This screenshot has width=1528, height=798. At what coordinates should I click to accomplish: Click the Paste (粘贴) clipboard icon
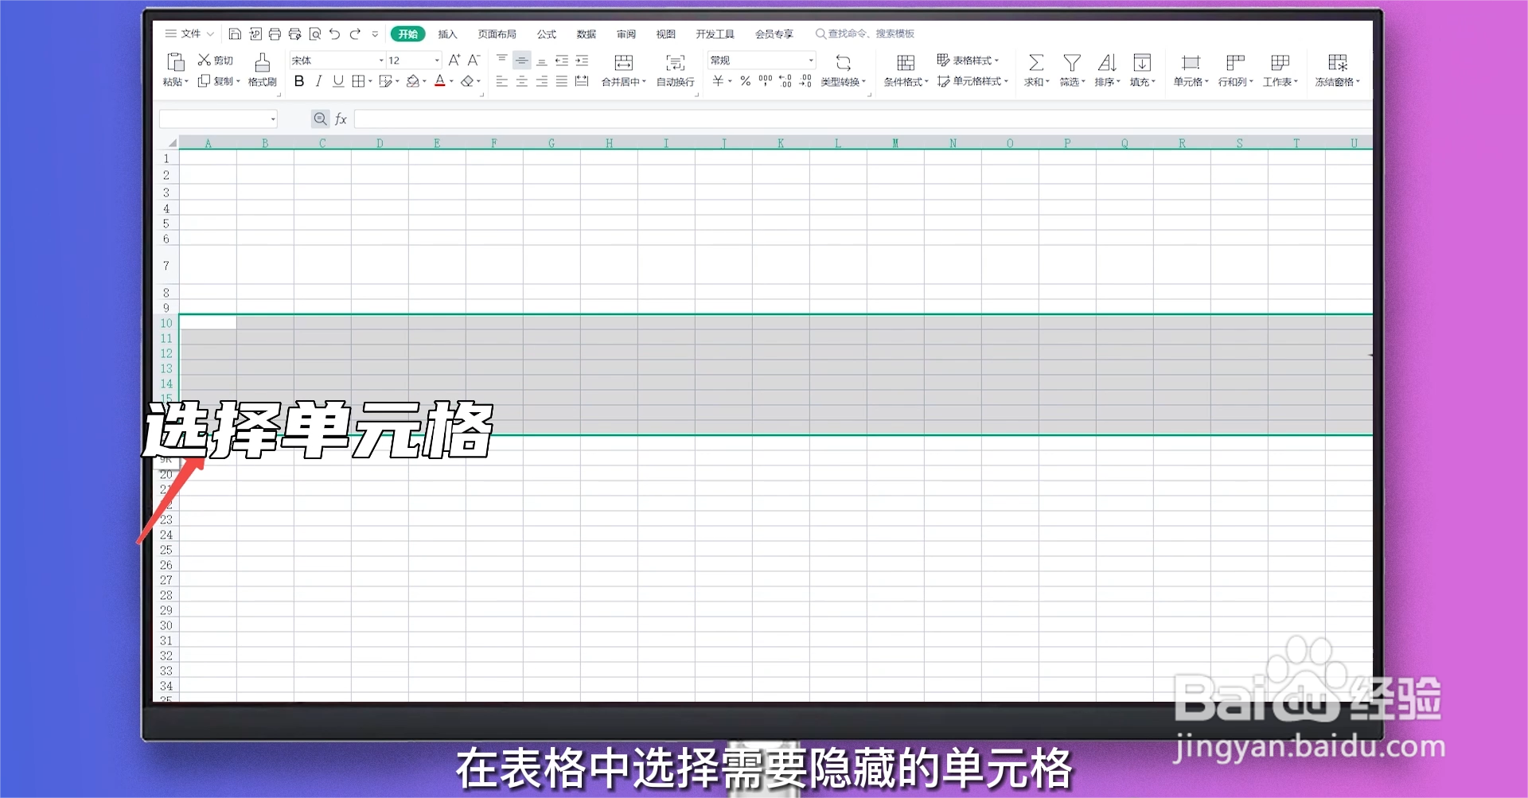pyautogui.click(x=176, y=62)
